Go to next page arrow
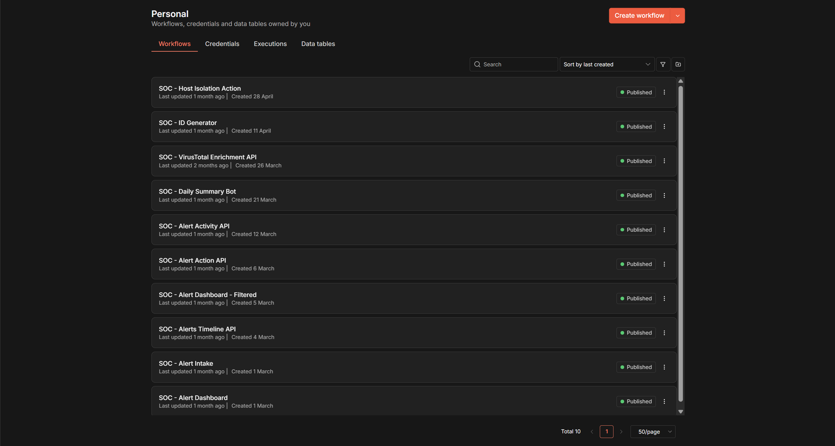 pos(621,432)
